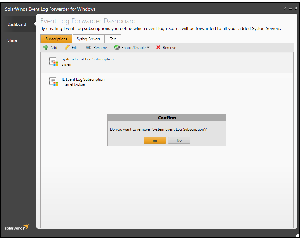
Task: Click the Enable/Disable status icon
Action: pyautogui.click(x=117, y=47)
